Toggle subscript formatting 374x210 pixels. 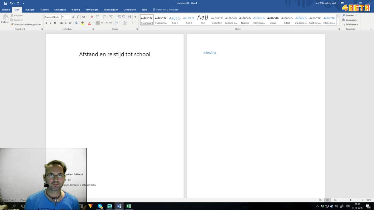click(66, 23)
